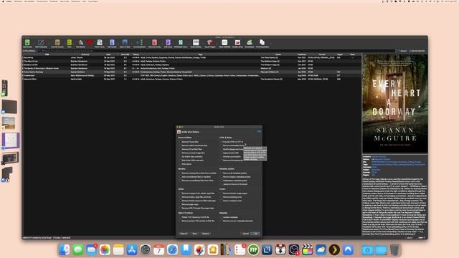Click the Edit book toolbar icon

tap(168, 44)
